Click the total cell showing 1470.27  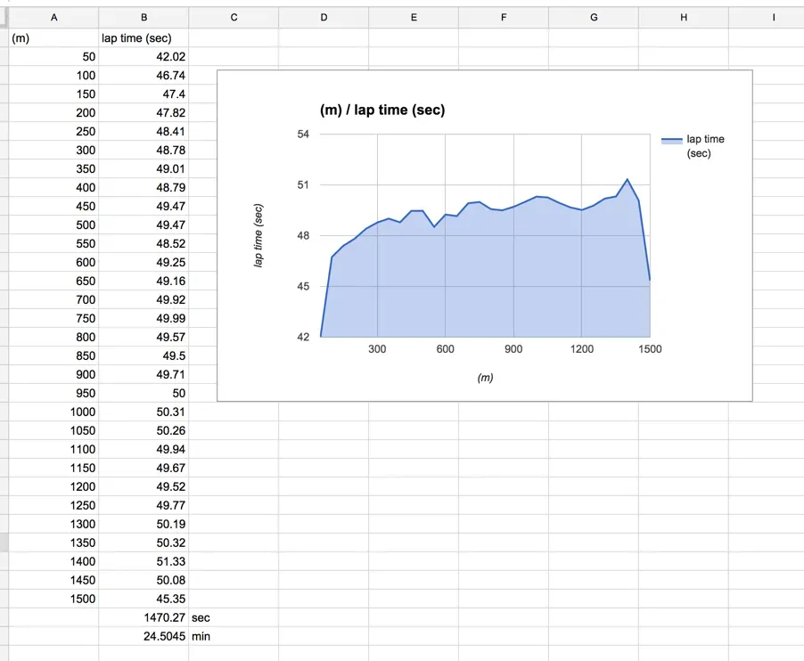(144, 617)
